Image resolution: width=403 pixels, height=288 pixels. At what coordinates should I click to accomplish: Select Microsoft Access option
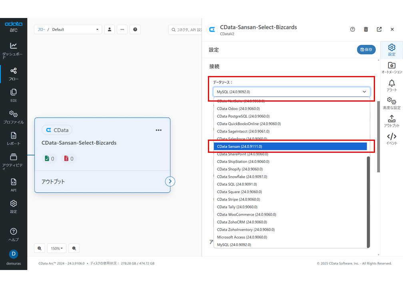pyautogui.click(x=290, y=237)
